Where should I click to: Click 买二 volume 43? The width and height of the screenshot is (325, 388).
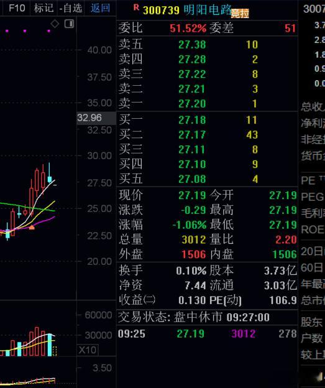[x=252, y=135]
